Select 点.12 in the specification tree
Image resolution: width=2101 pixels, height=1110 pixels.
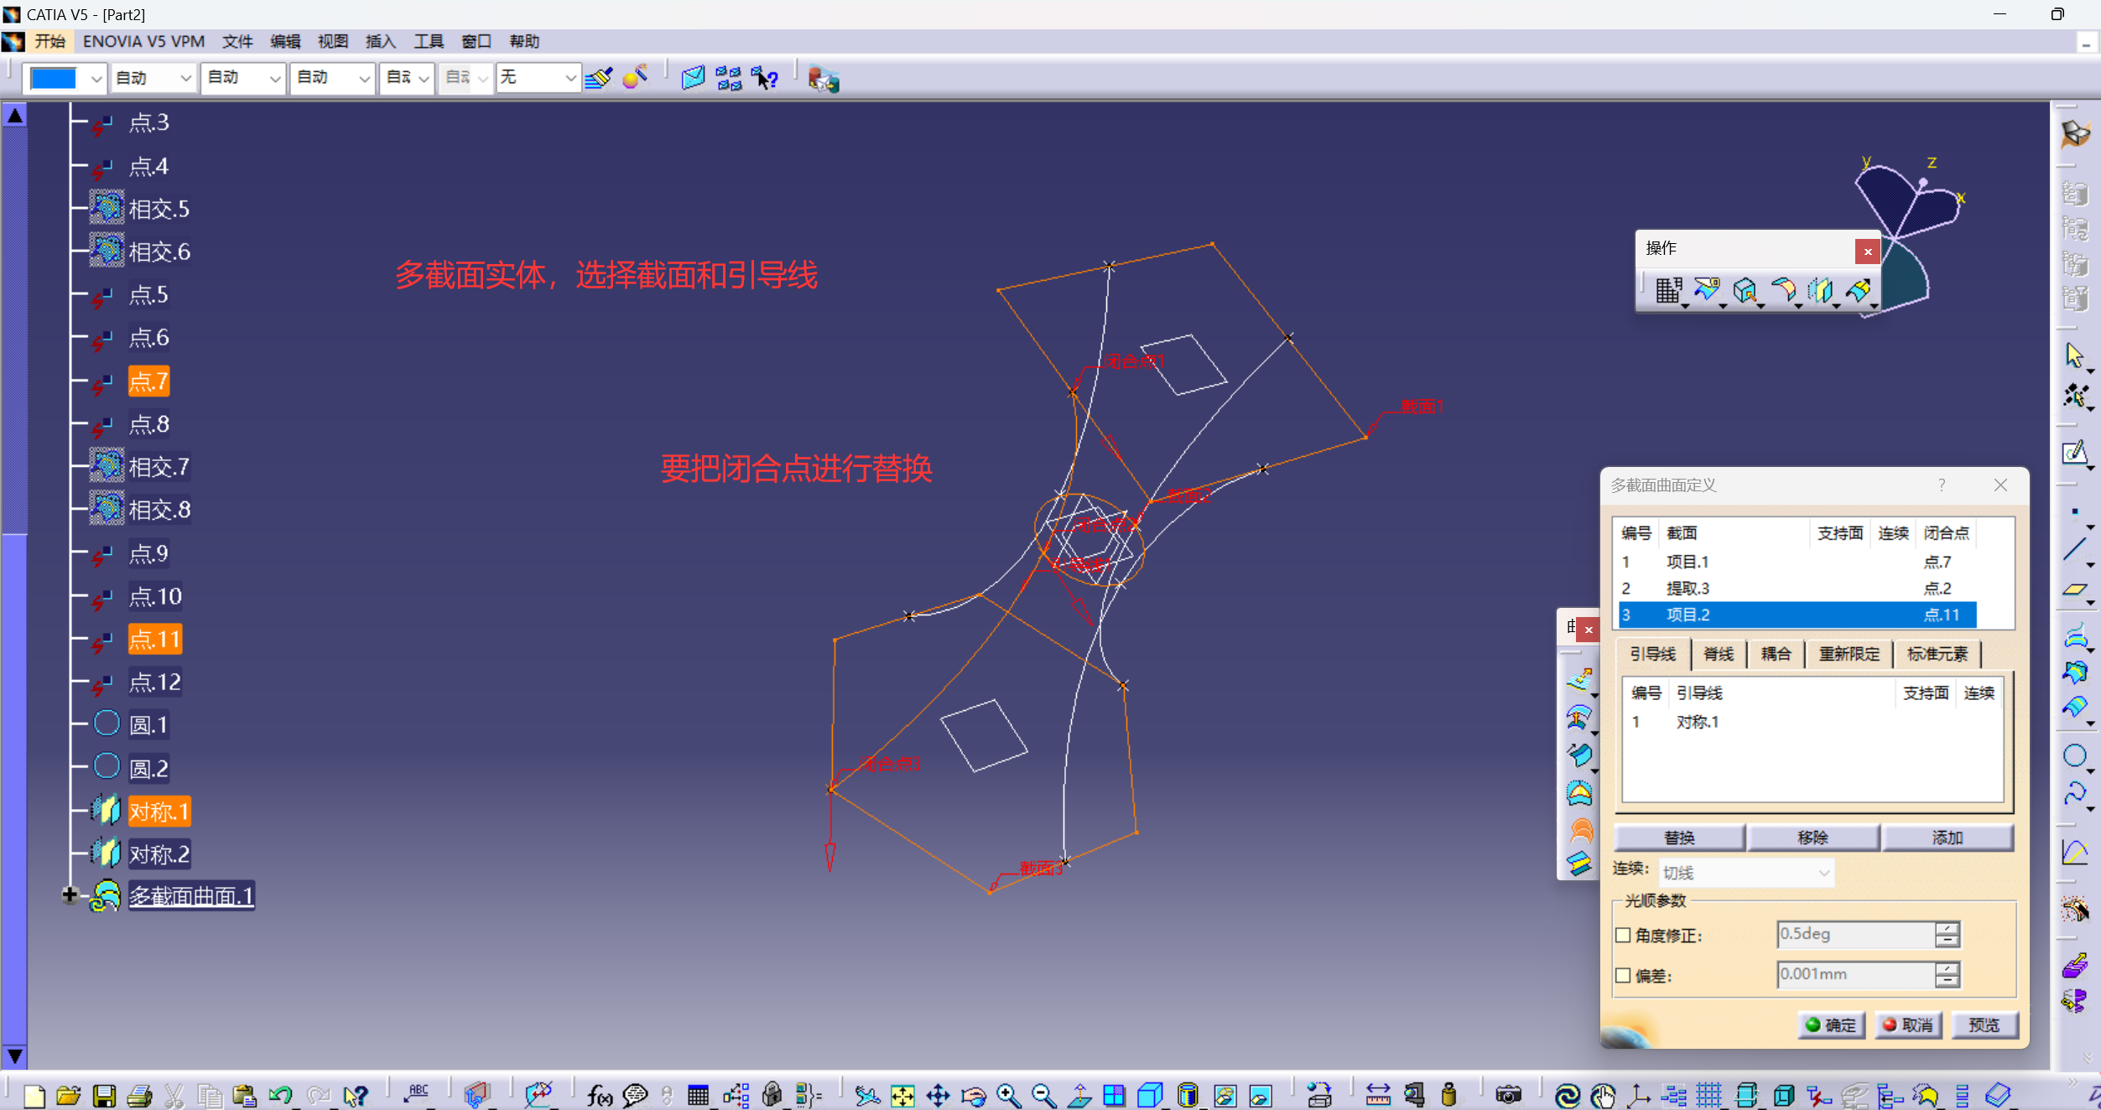pos(154,682)
